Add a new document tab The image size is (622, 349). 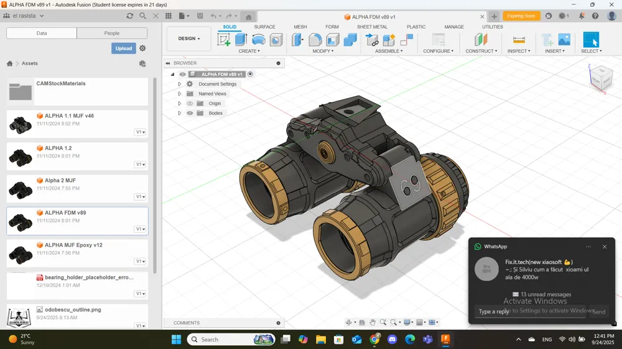[x=494, y=16]
